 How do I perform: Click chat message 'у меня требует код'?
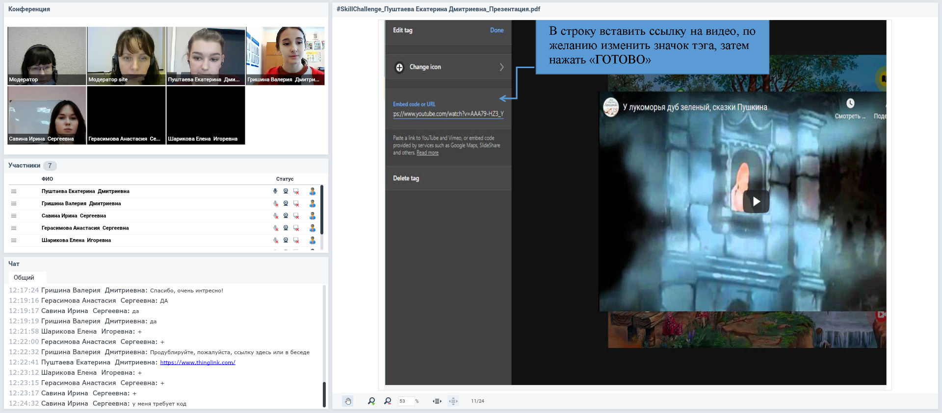tap(159, 404)
